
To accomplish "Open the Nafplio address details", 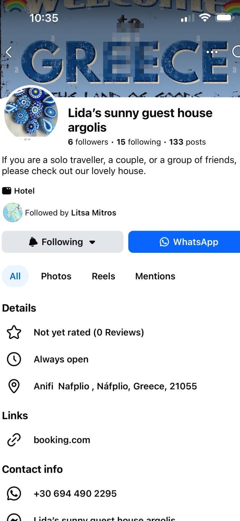I will click(x=115, y=386).
